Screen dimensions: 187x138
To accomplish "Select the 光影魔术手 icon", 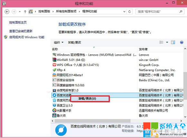I will [54, 110].
